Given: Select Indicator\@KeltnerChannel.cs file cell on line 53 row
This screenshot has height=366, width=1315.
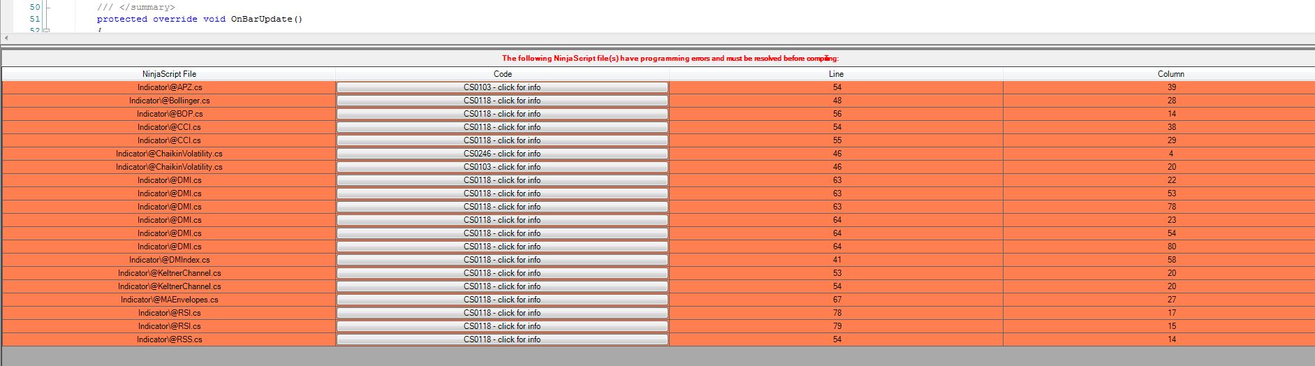Looking at the screenshot, I should coord(169,273).
